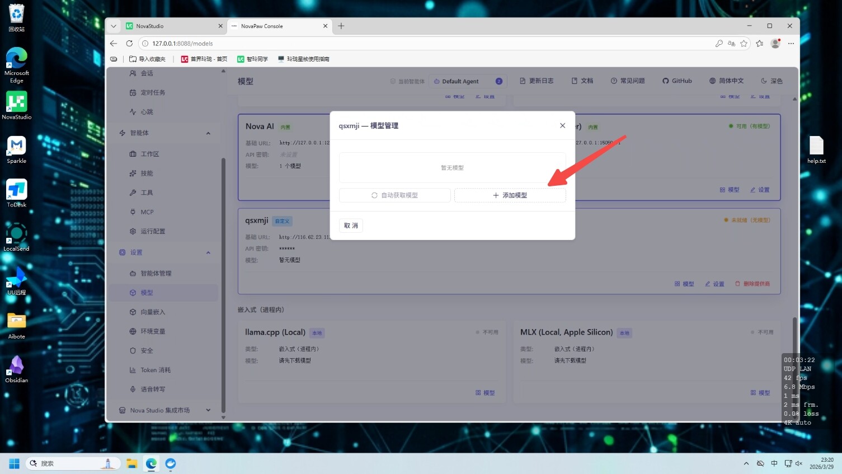Click the browser refresh icon
Screen dimensions: 842x474
pos(129,43)
